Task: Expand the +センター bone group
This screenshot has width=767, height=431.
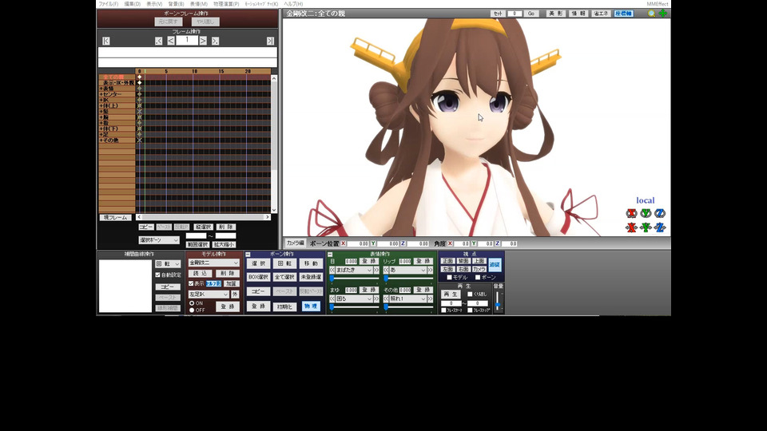Action: [101, 94]
